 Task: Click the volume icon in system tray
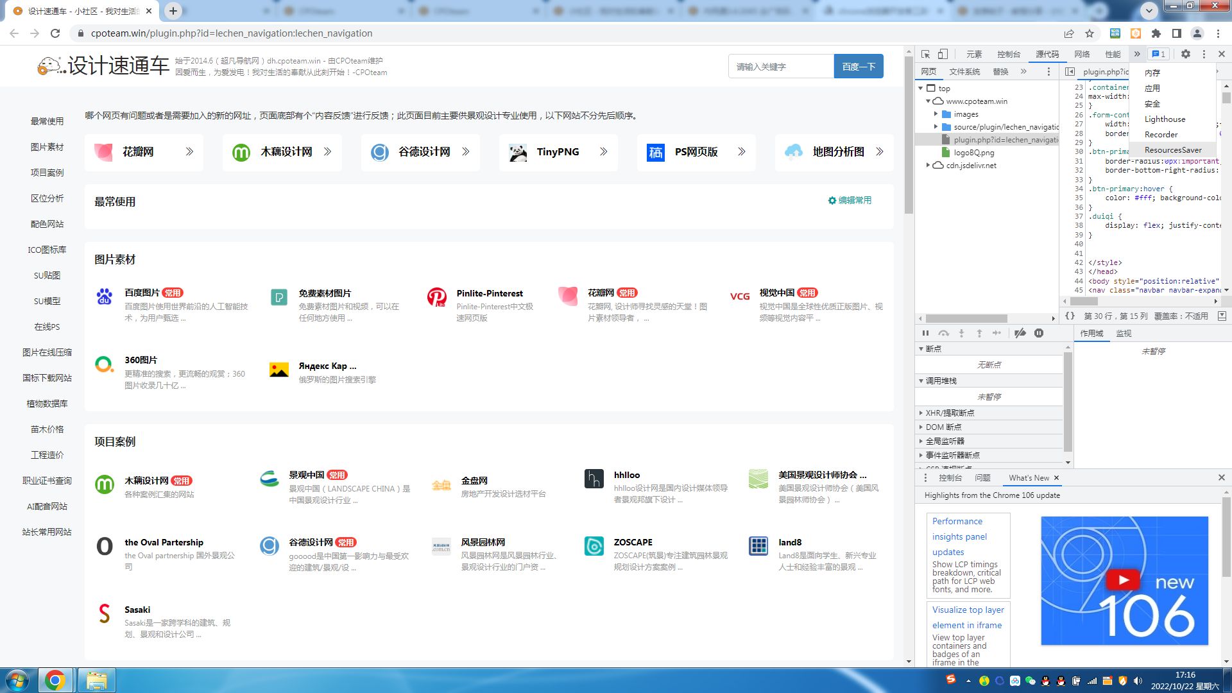pyautogui.click(x=1138, y=681)
